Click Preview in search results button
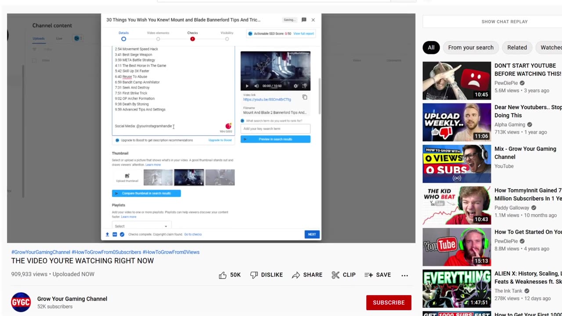This screenshot has width=562, height=316. coord(275,139)
